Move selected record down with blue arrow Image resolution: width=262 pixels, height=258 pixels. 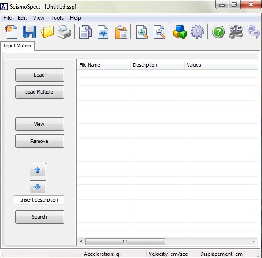(38, 187)
